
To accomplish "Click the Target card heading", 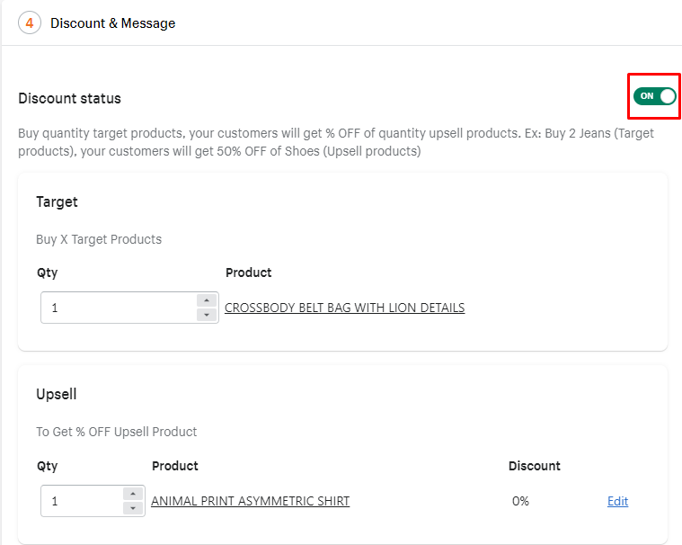I will tap(57, 201).
